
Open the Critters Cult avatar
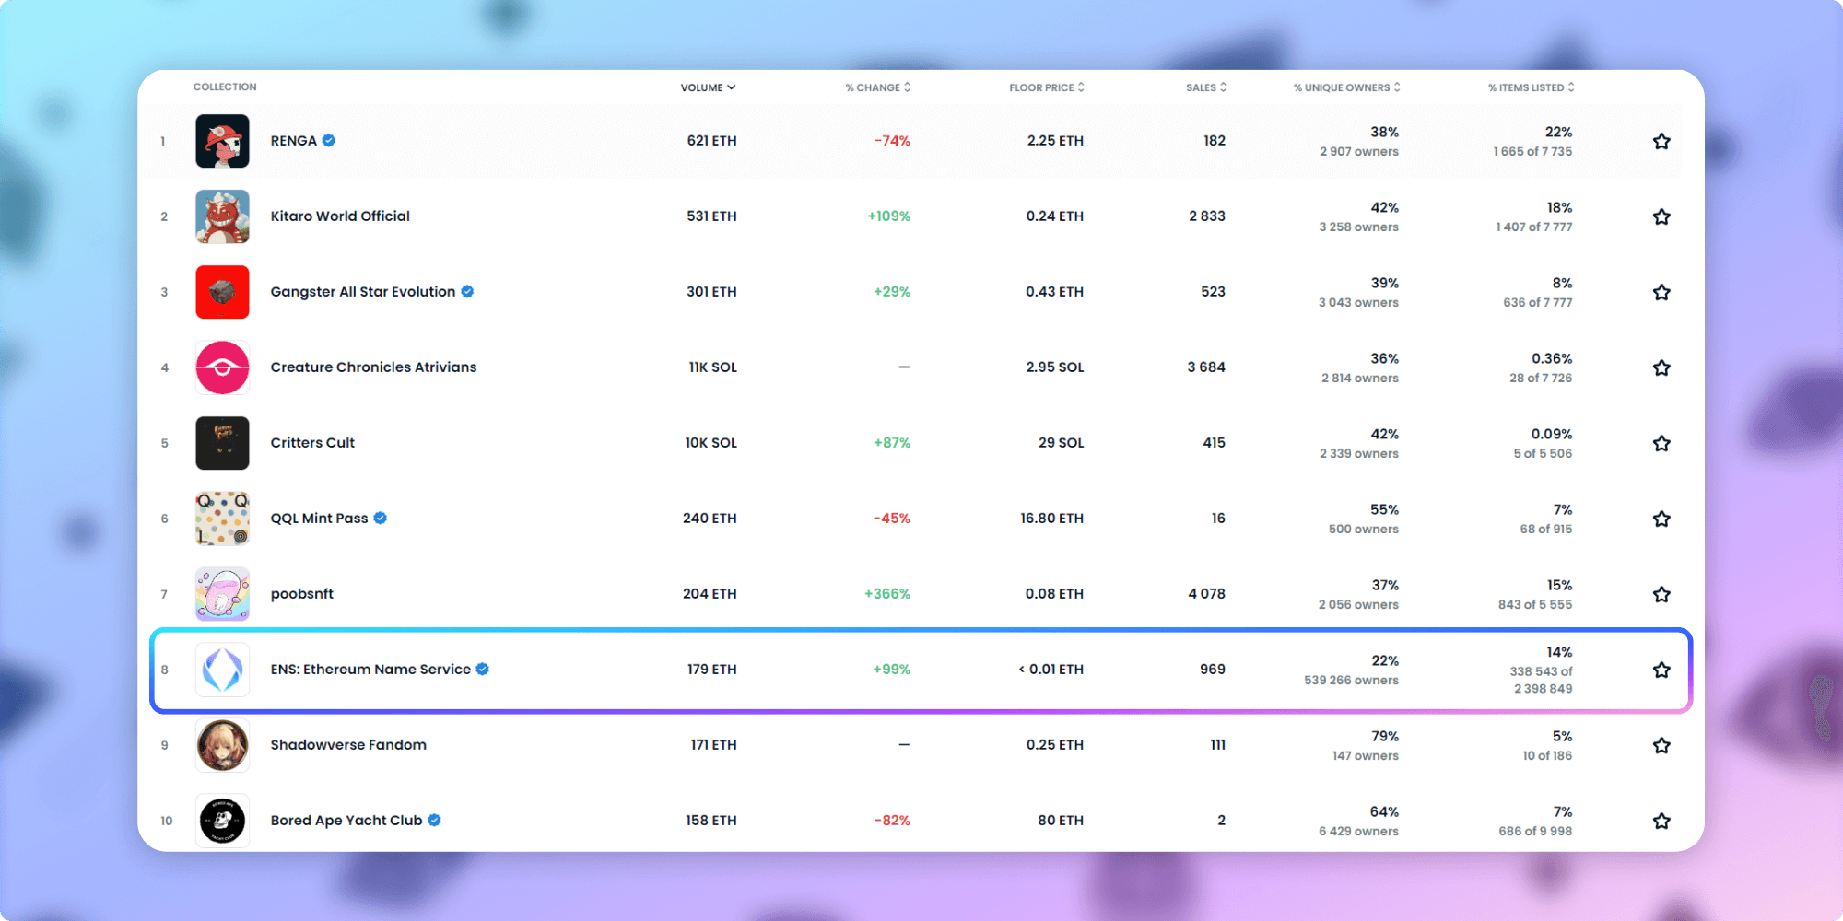click(222, 443)
